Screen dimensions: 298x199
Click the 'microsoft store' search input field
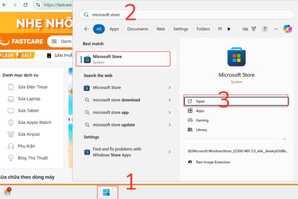pos(187,14)
